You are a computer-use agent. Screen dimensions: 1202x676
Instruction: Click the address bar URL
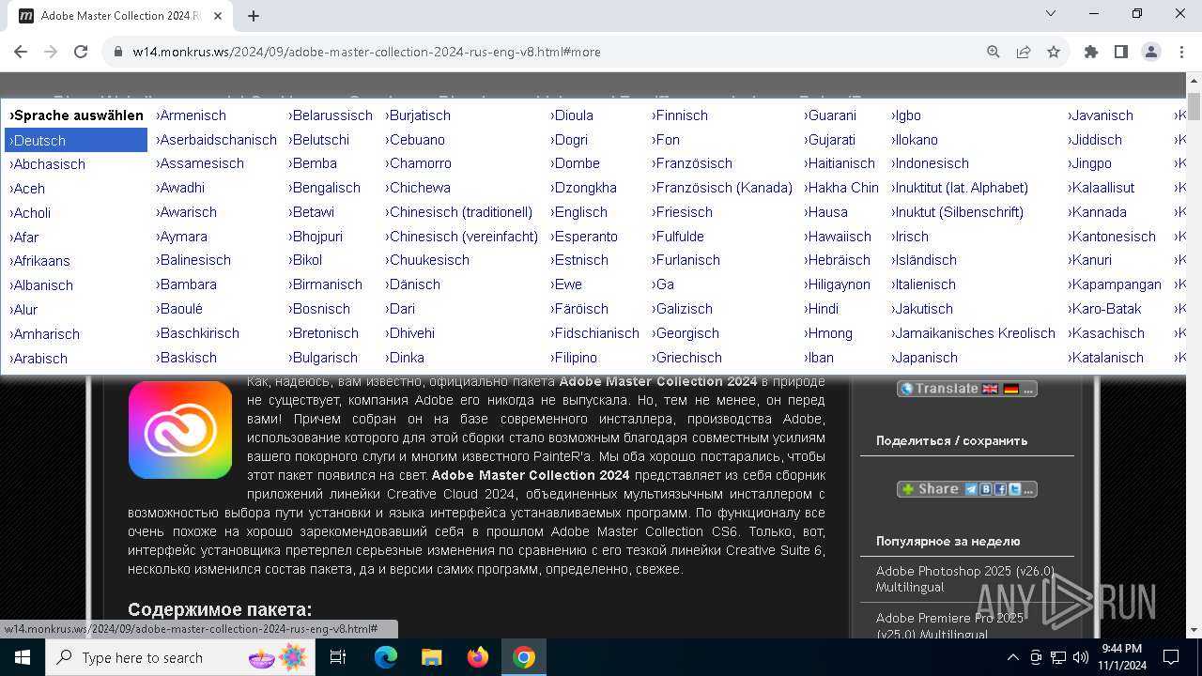(366, 52)
